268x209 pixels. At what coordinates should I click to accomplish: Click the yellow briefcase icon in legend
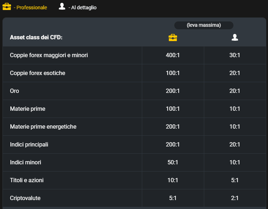tap(7, 7)
